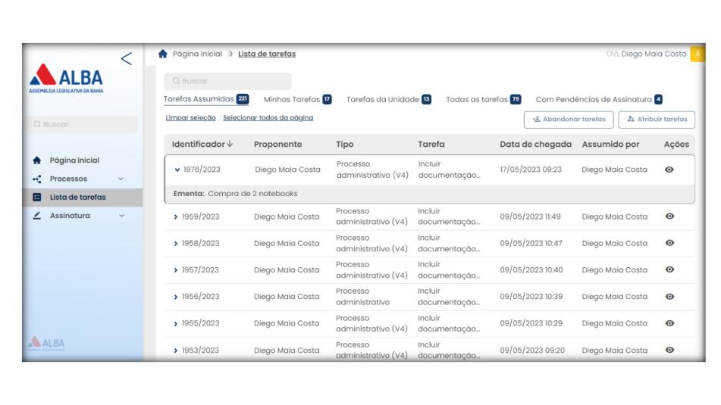Click the Abandonar tarefas button
721x405 pixels.
pos(569,120)
